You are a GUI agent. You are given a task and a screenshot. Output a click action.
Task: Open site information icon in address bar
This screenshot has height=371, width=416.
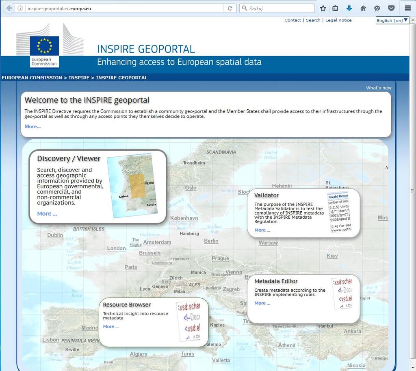20,8
